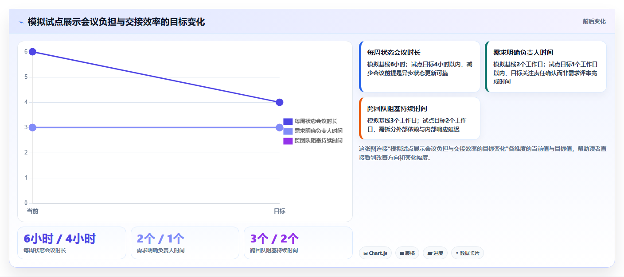Toggle the 需求明确负责人时间 legend color swatch
The height and width of the screenshot is (277, 624).
click(288, 131)
